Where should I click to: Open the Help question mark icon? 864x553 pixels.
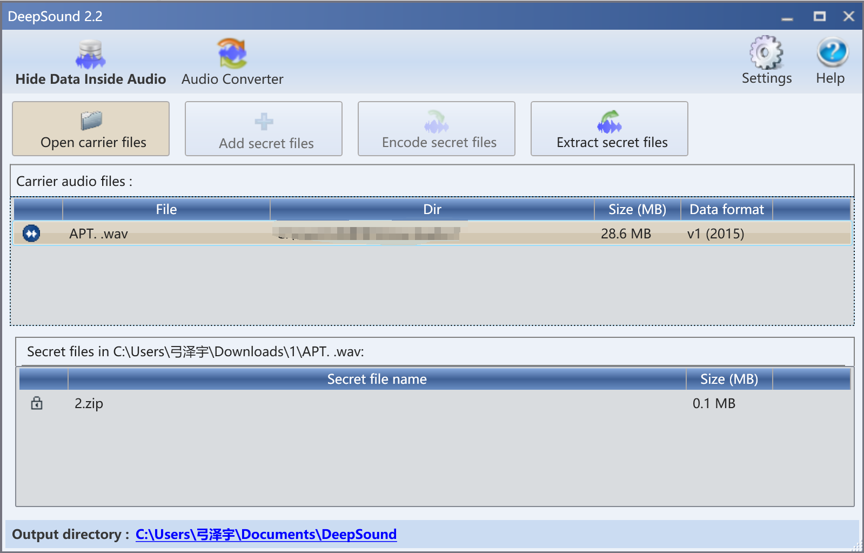point(832,52)
